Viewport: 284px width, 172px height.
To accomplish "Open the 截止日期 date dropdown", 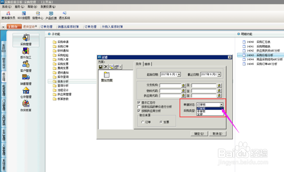I will click(219, 74).
